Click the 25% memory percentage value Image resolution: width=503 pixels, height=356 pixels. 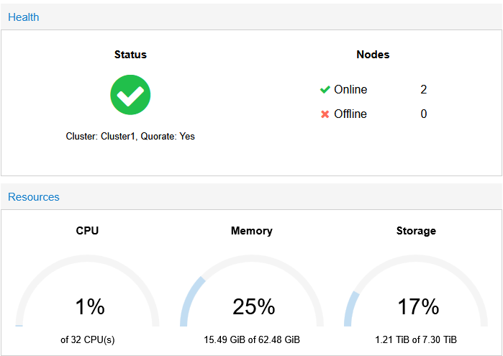pos(253,307)
